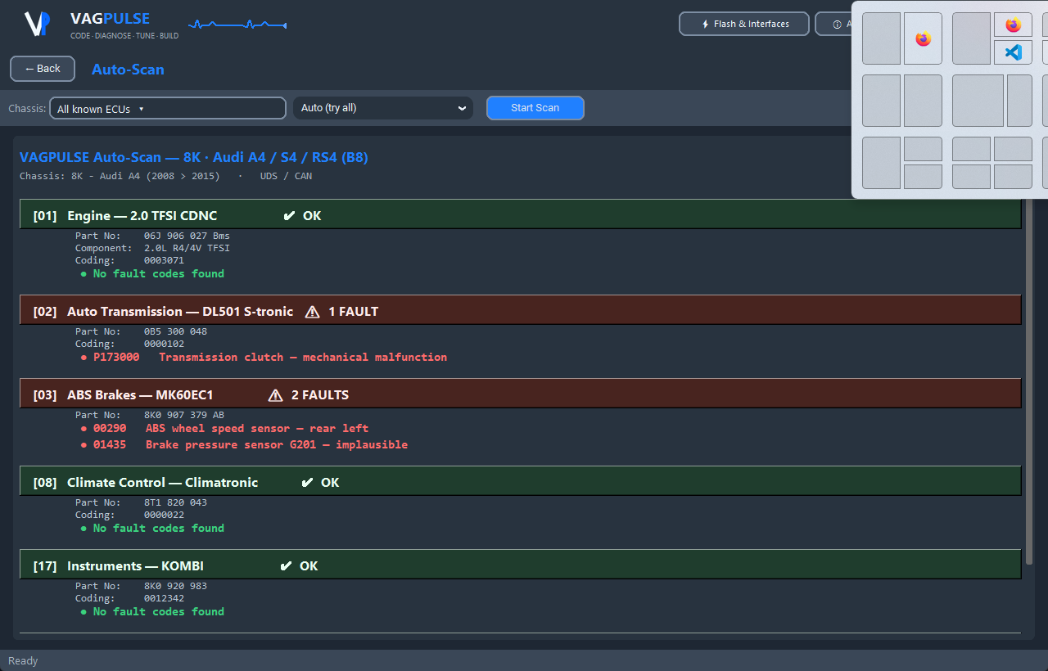Image resolution: width=1048 pixels, height=671 pixels.
Task: Click the checkmark icon on Climate Control header
Action: click(x=308, y=483)
